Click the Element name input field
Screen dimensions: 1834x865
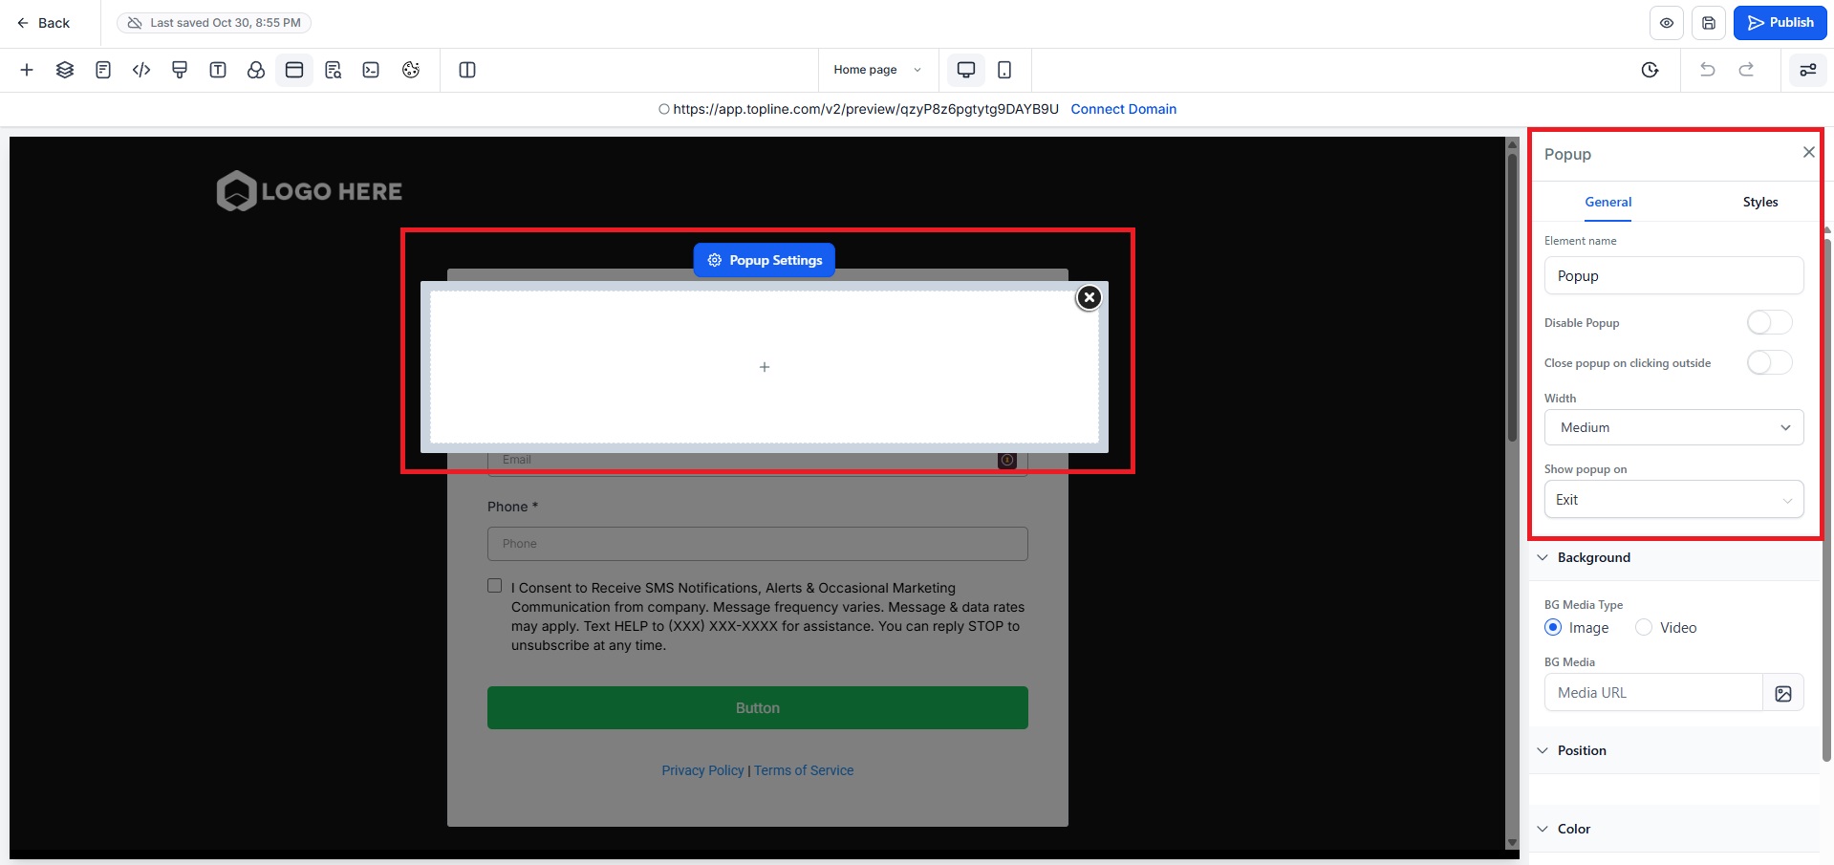(x=1673, y=275)
